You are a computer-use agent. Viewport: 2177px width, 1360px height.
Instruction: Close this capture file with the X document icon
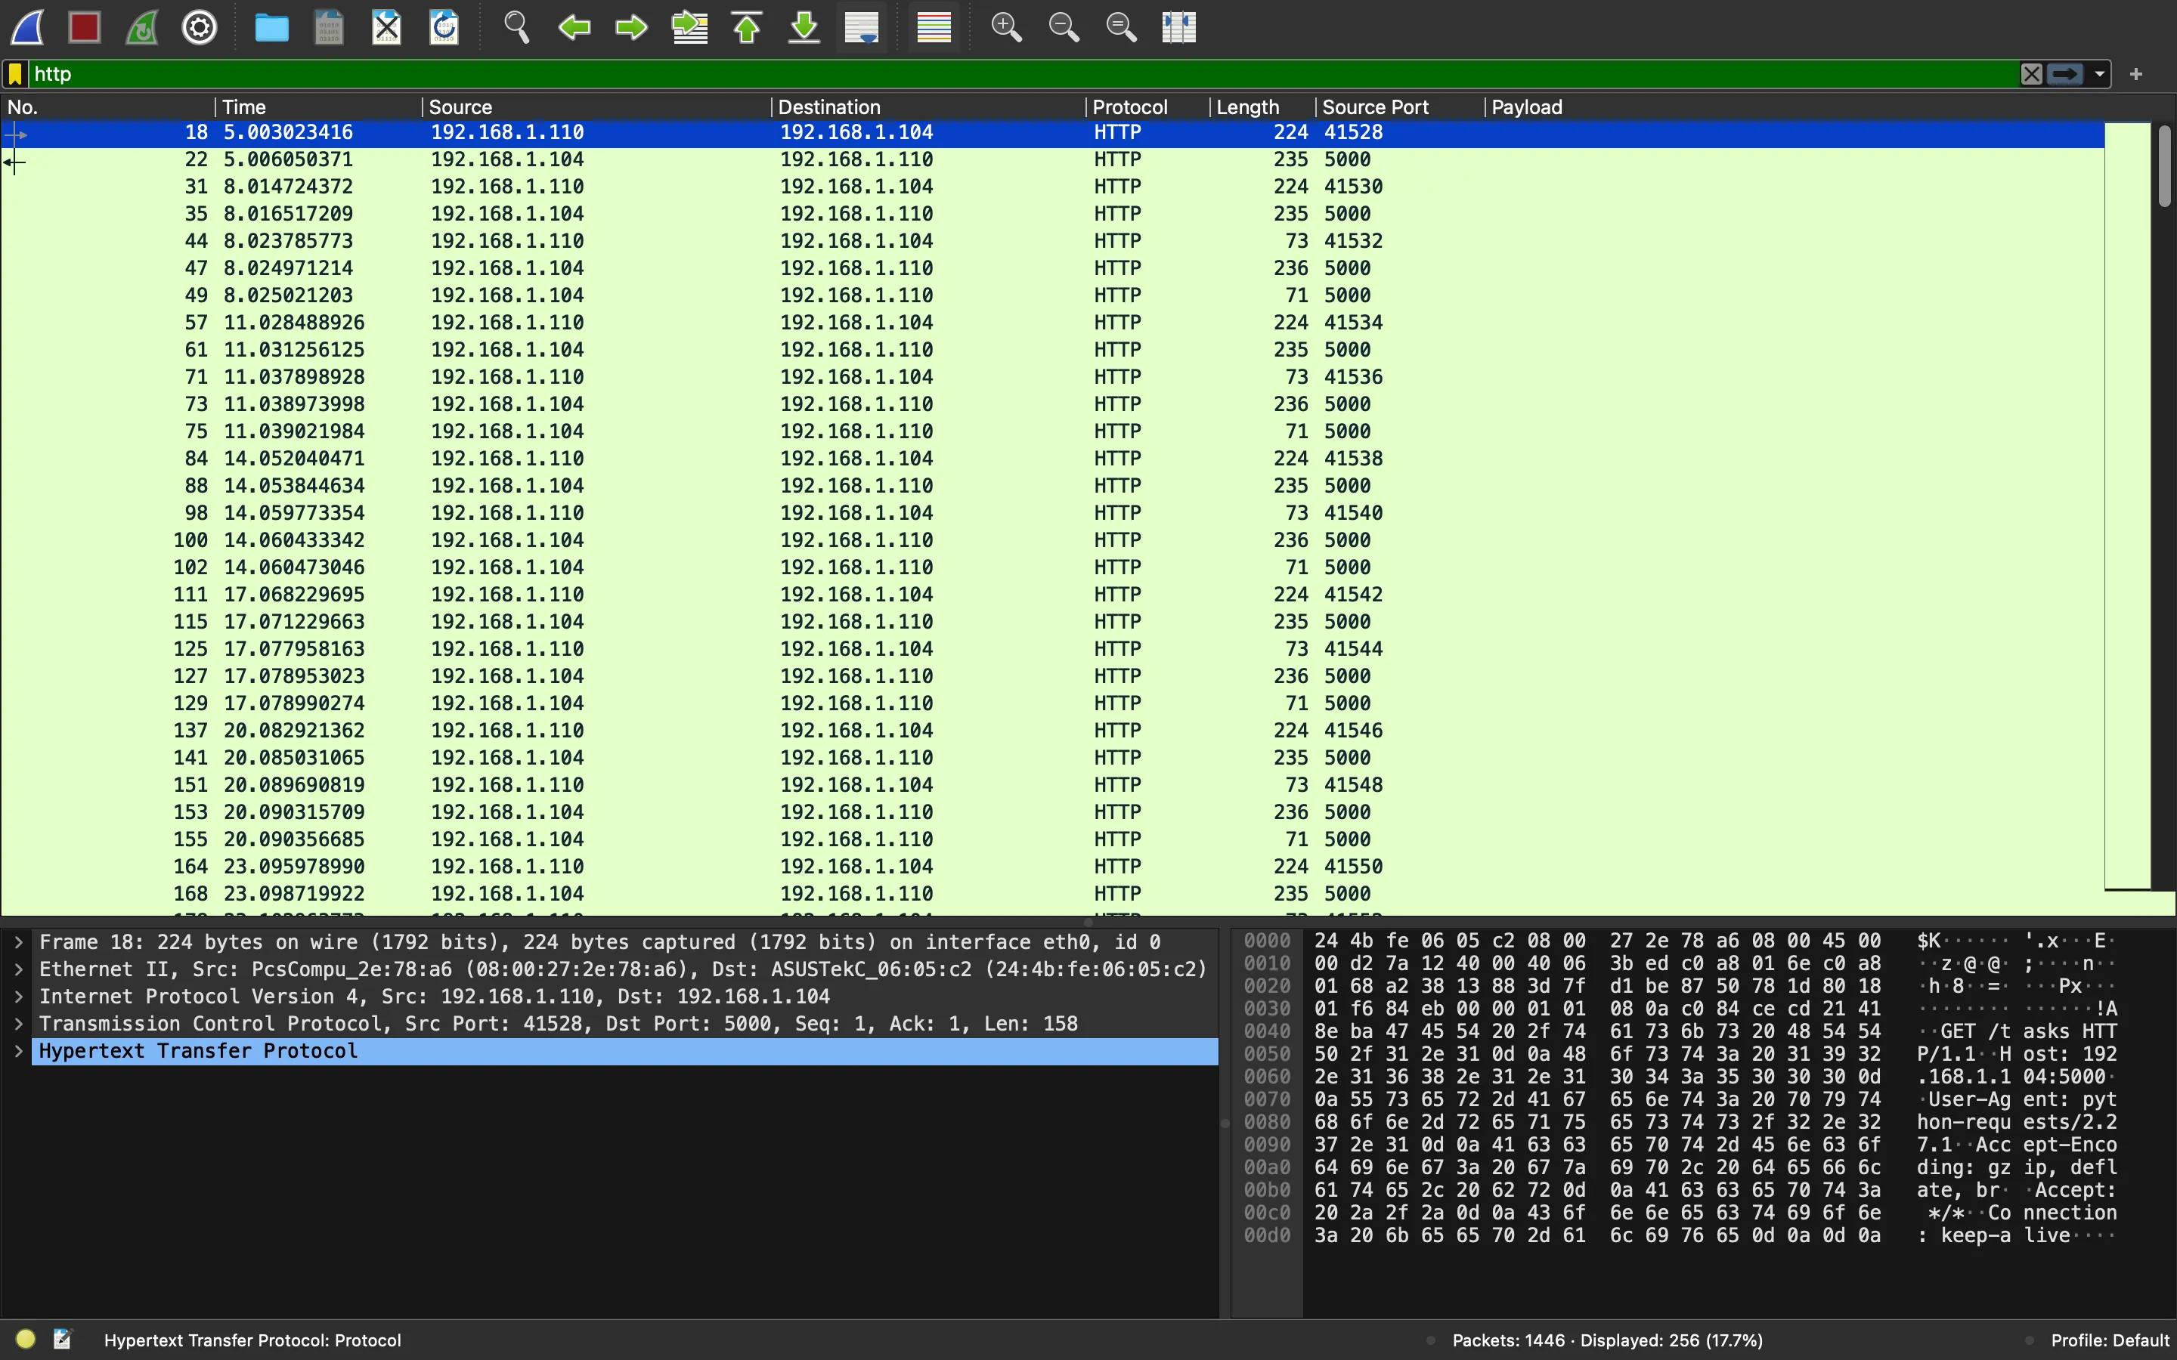click(387, 27)
